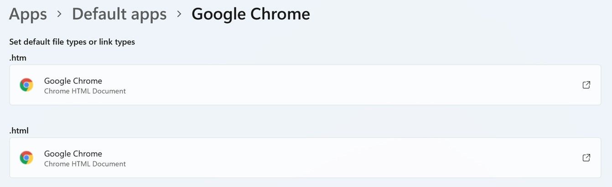Click chevron between Apps and Default apps
Screen dimensions: 612x187
click(x=59, y=14)
